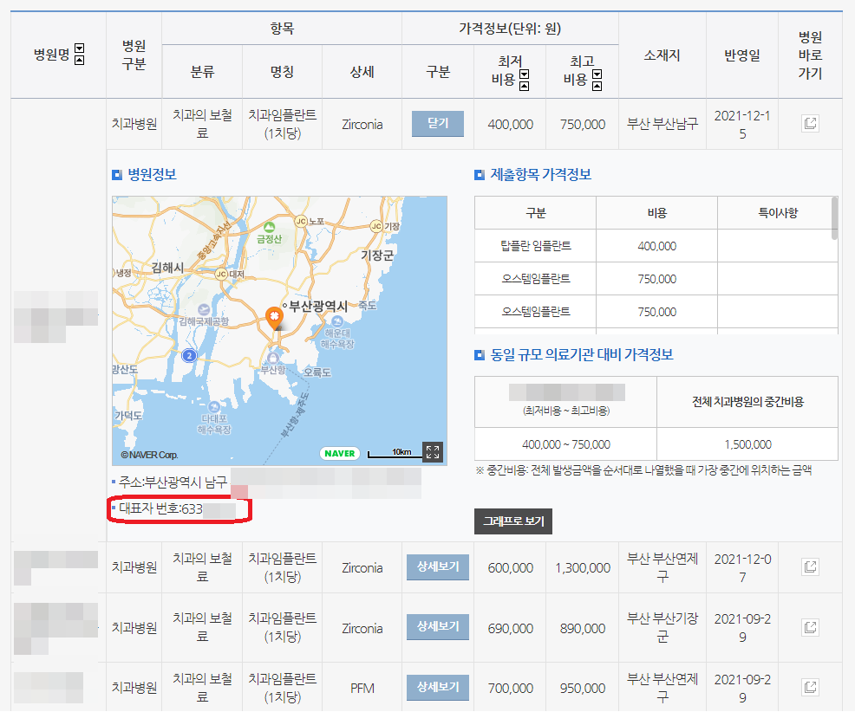Sort 최저비용 descending arrow
This screenshot has width=855, height=712.
click(x=524, y=74)
